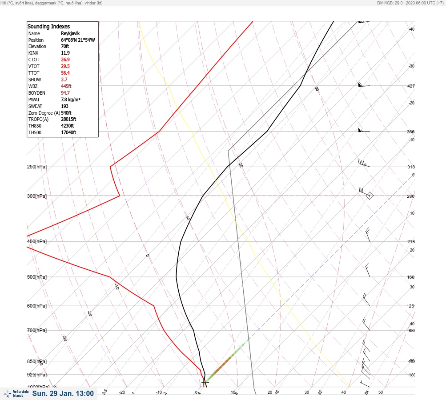This screenshot has width=446, height=400.
Task: Click the CTOT value 26.9
Action: click(x=65, y=60)
